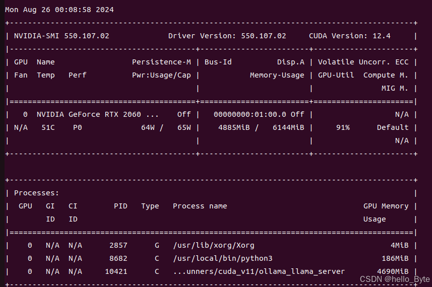Click 'Volatile Uncorr. ECC' header
Screen dimensions: 432x287
click(x=363, y=62)
